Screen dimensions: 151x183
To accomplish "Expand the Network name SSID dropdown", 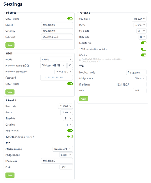I will click(x=54, y=66).
